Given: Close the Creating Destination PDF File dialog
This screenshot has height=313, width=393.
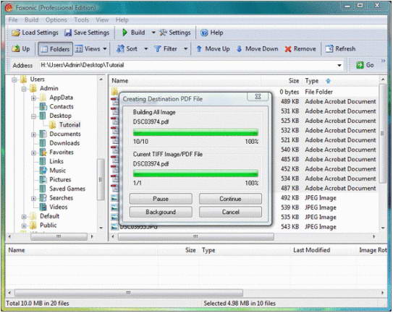Looking at the screenshot, I should [x=258, y=96].
